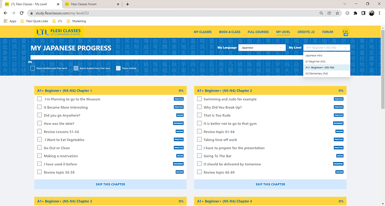
Task: Click Credits: 22 link
Action: click(x=306, y=32)
